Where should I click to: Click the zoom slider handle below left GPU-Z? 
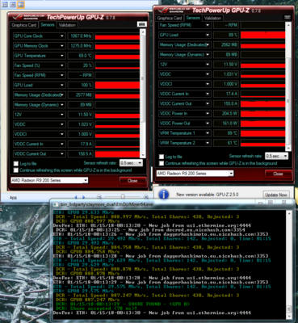click(x=123, y=197)
